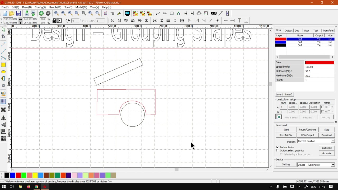Viewport: 338px width, 190px height.
Task: Switch to the Output tab
Action: (x=288, y=31)
